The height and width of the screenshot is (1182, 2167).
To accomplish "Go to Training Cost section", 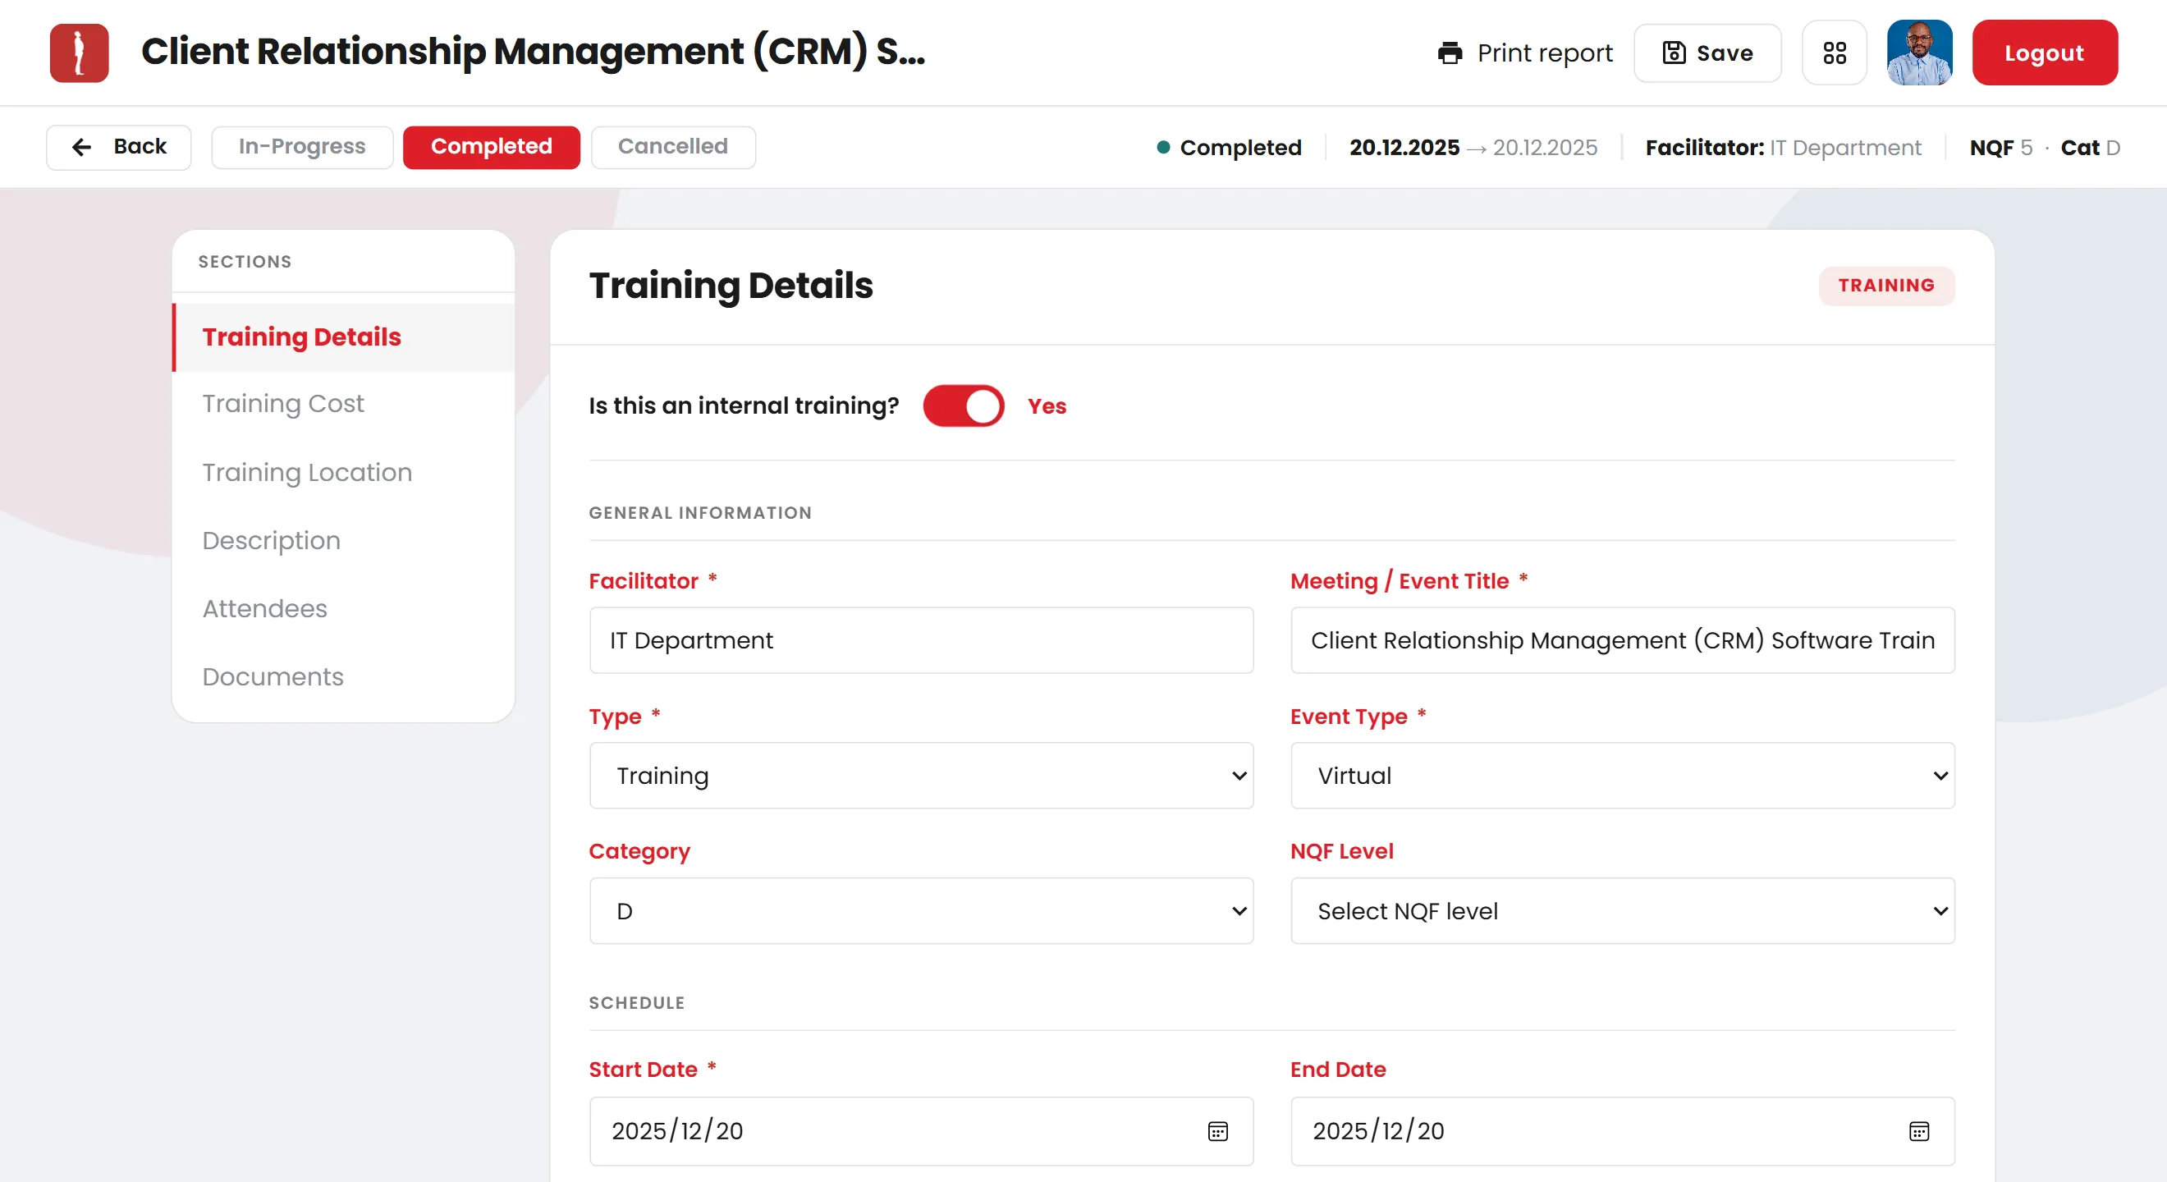I will click(x=343, y=404).
